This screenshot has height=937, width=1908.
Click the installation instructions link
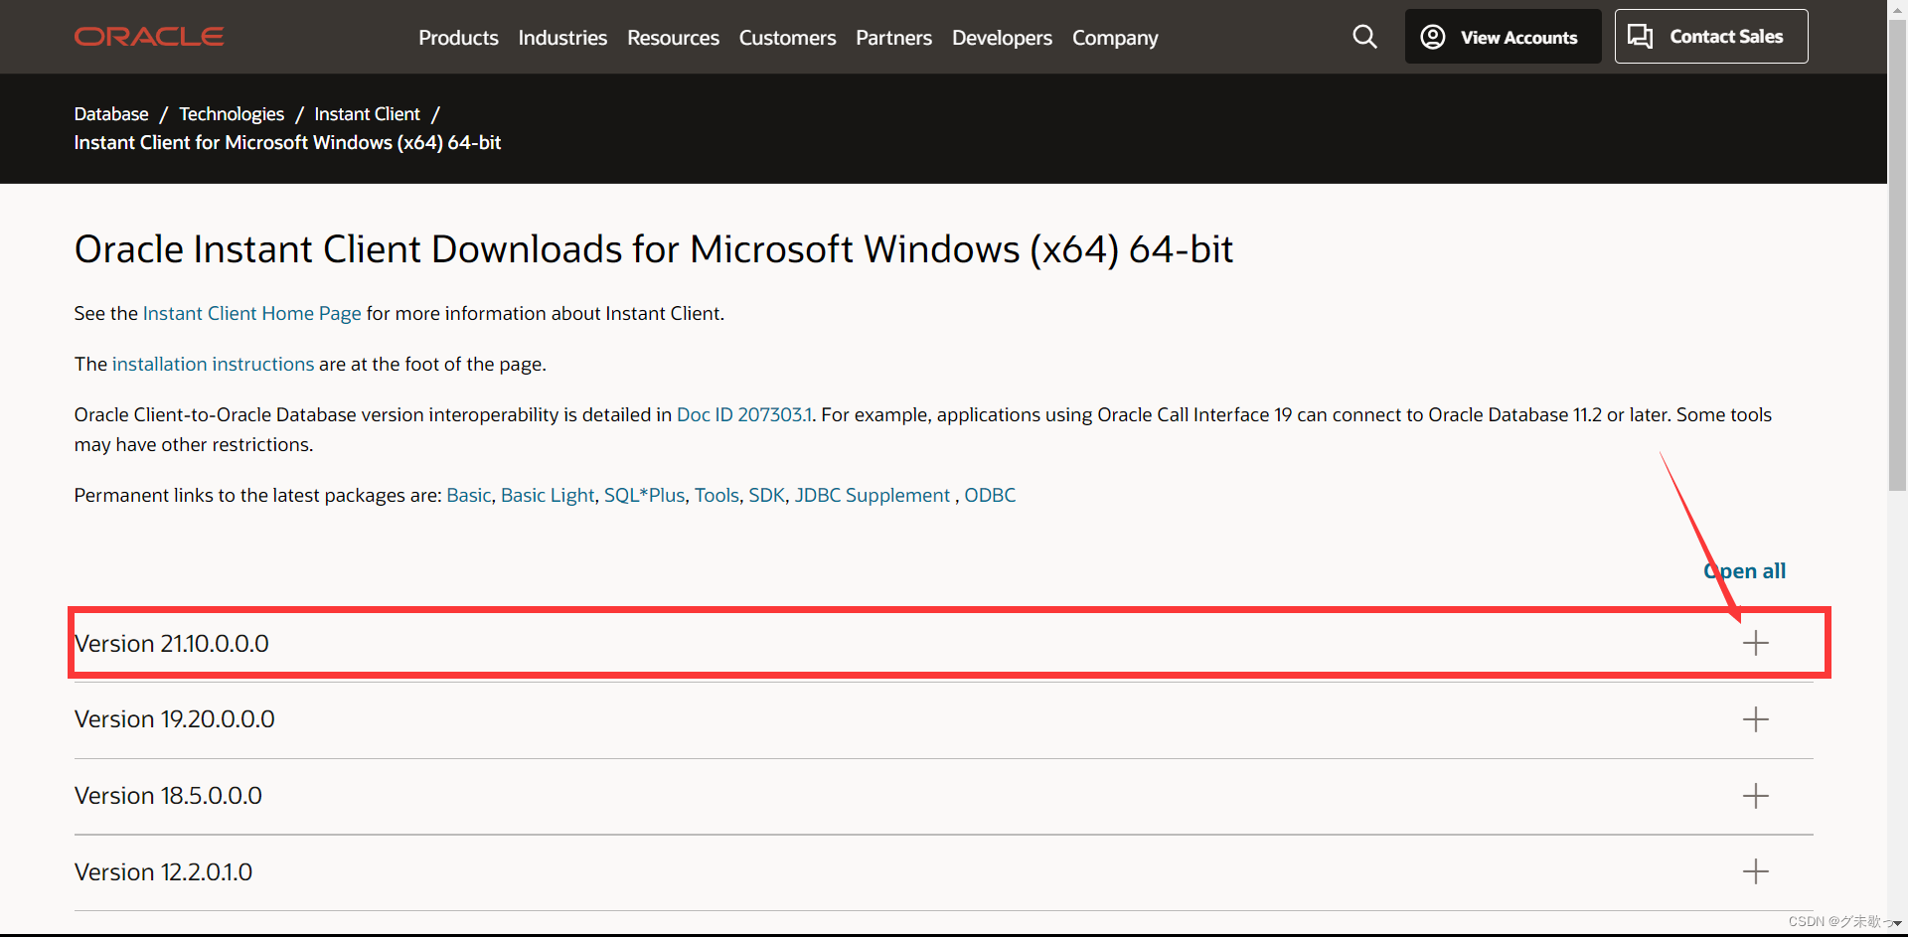[x=213, y=364]
